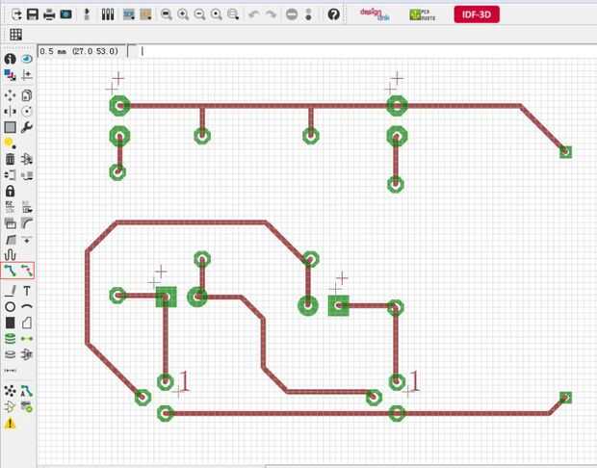
Task: Select the mirror flip icon
Action: [x=11, y=111]
